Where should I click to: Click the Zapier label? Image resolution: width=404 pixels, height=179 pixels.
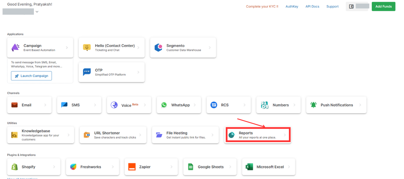(145, 167)
